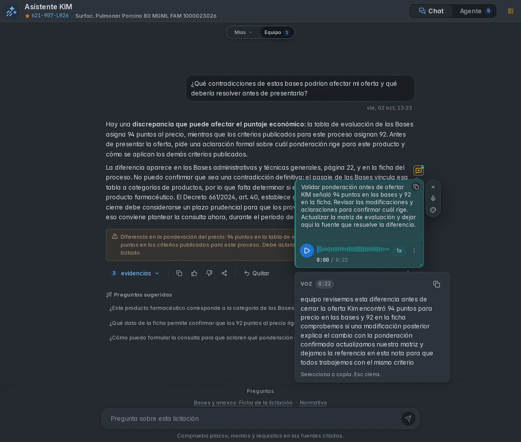This screenshot has width=521, height=442.
Task: Click the send message arrow button
Action: [408, 419]
